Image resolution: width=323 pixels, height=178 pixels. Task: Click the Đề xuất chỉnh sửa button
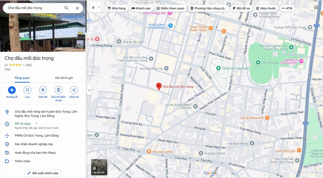coord(43,173)
